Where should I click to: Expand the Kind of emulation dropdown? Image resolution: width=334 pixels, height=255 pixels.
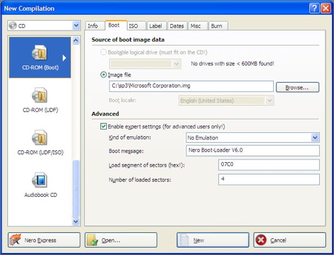(253, 138)
